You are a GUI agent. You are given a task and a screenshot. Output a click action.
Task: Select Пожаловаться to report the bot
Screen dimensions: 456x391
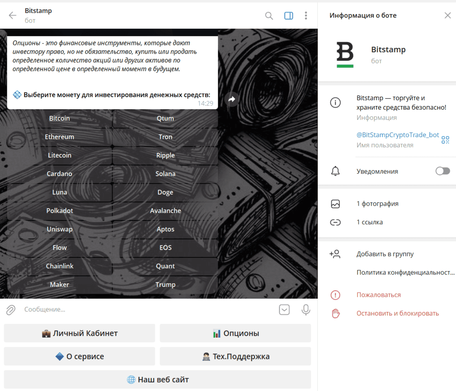coord(378,295)
